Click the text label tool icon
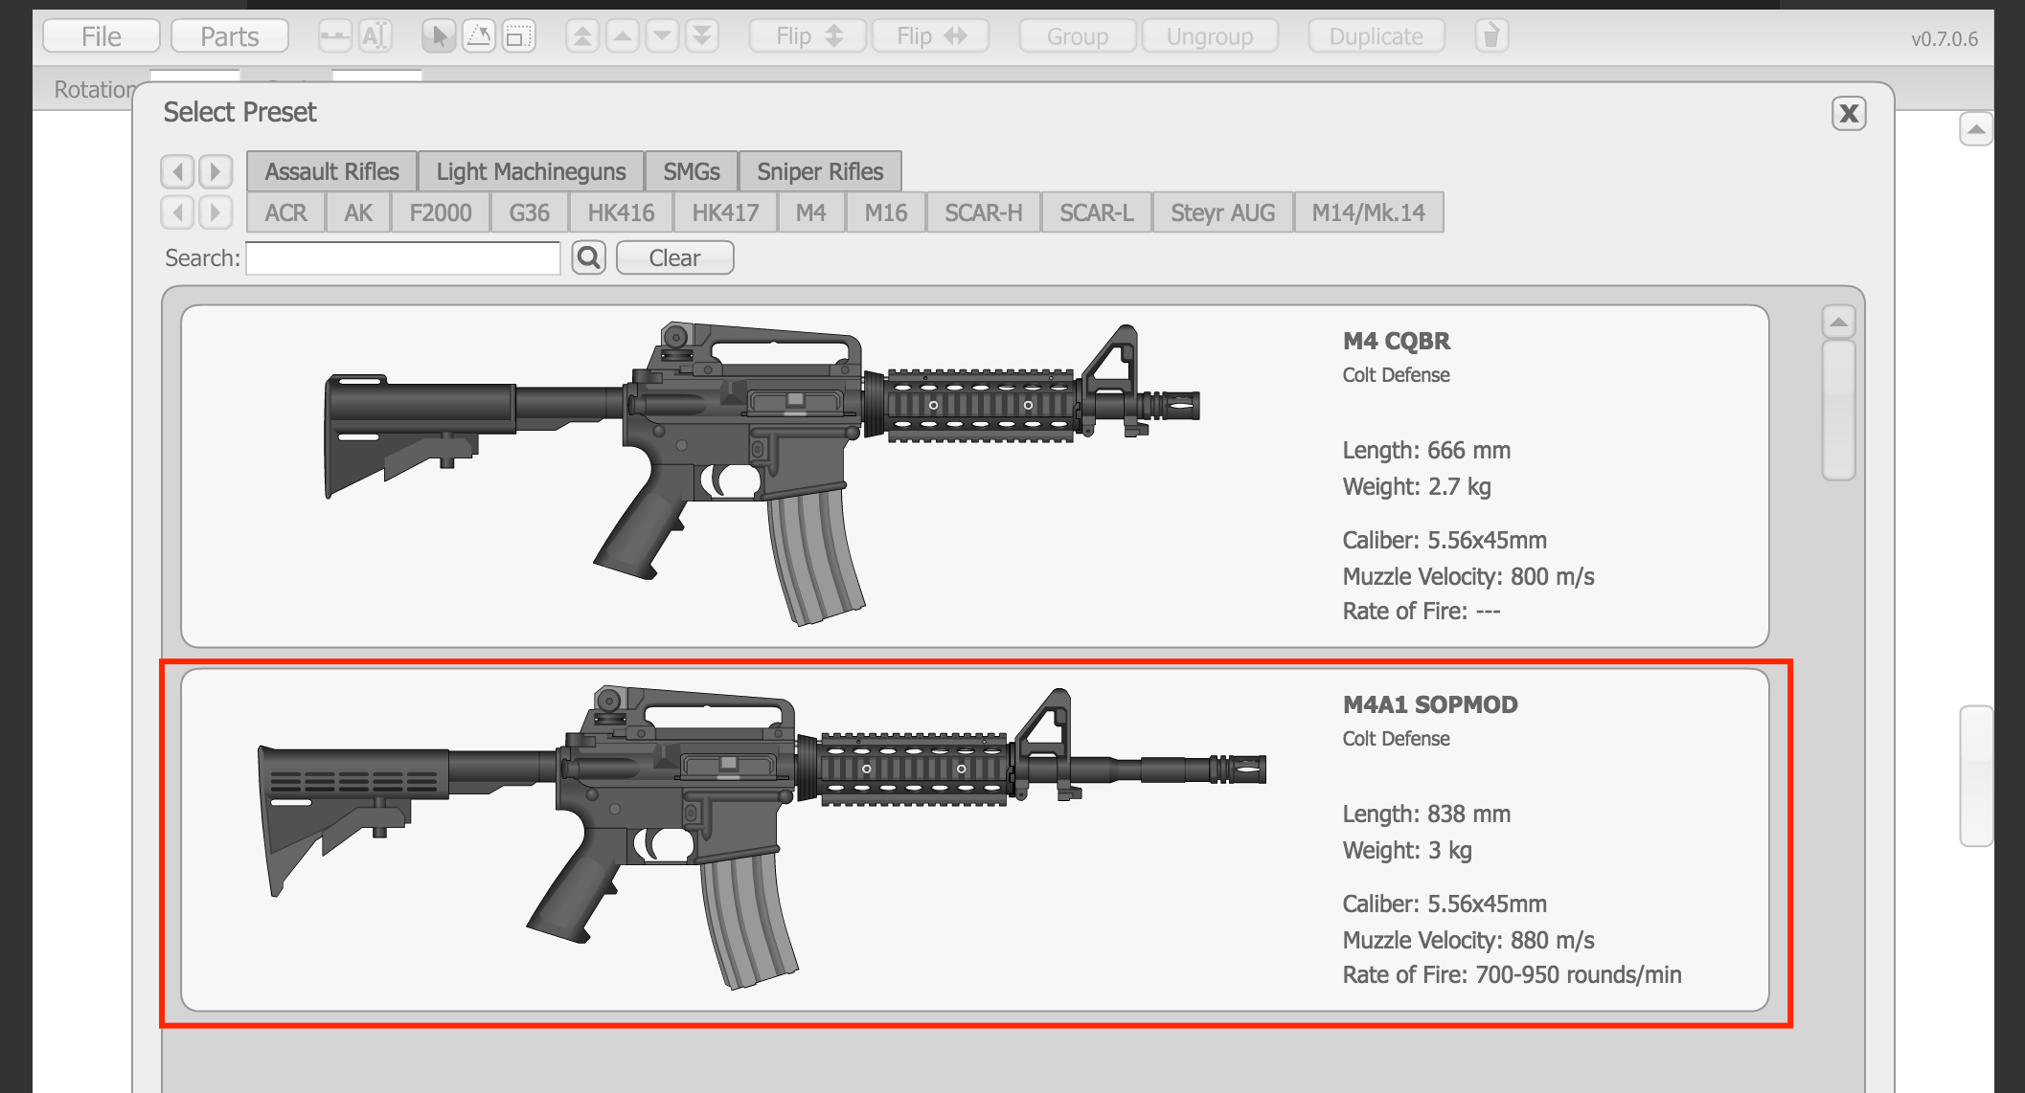 [375, 36]
